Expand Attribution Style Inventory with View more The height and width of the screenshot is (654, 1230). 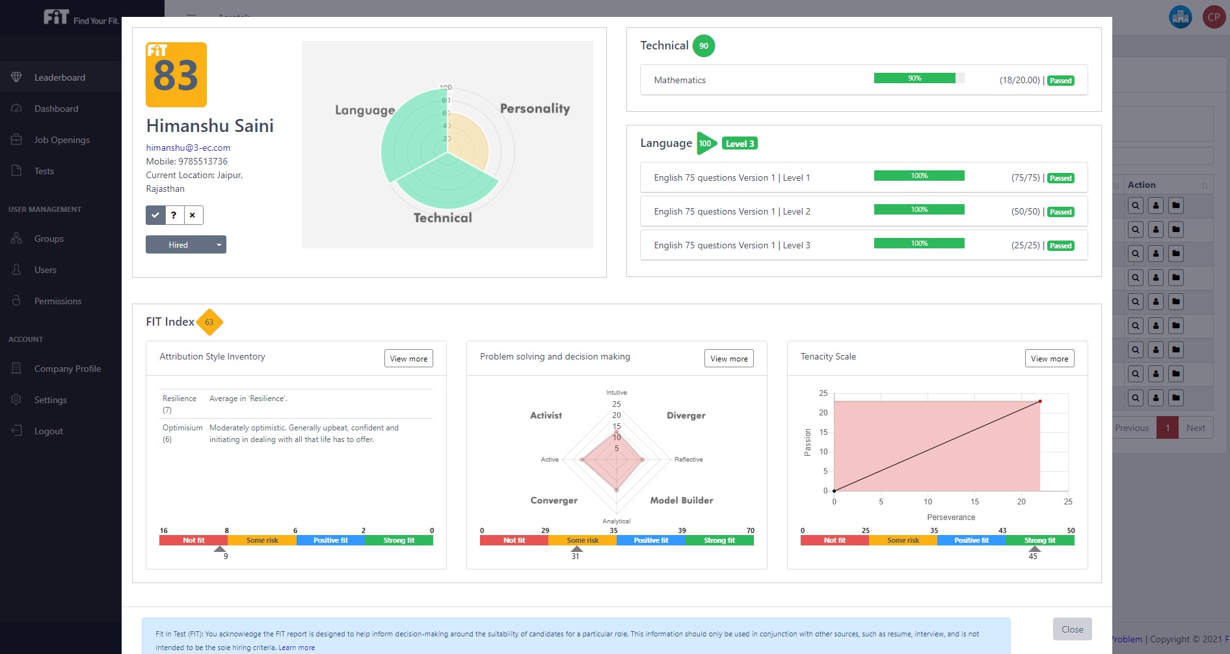pos(408,359)
